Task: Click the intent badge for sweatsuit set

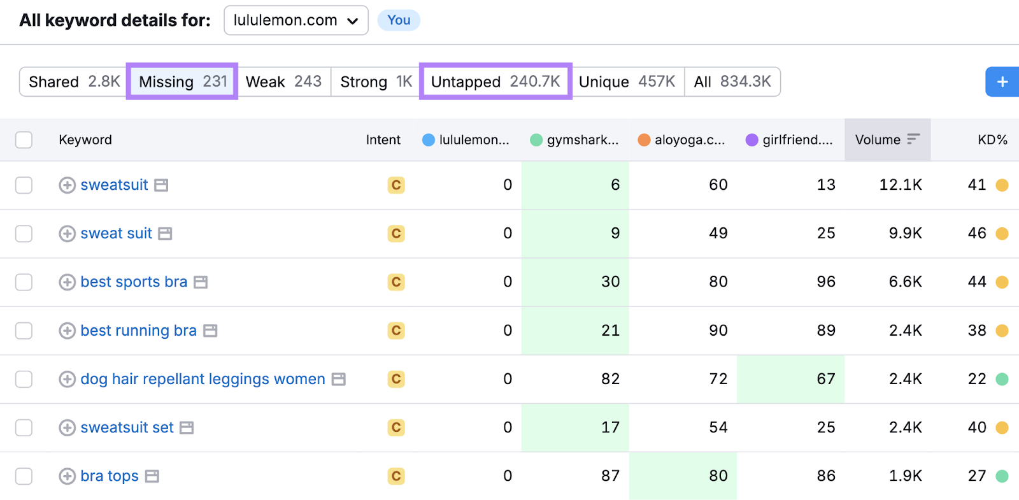Action: (396, 428)
